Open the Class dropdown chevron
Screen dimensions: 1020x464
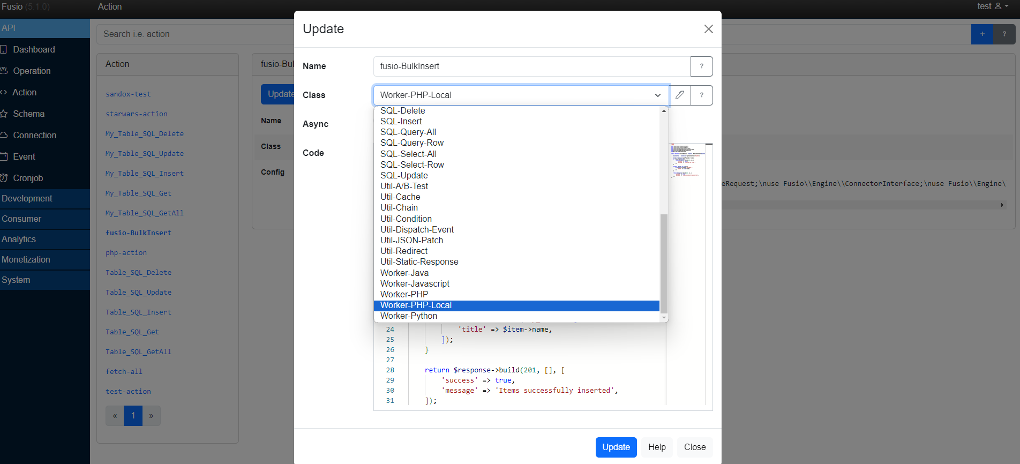tap(658, 95)
